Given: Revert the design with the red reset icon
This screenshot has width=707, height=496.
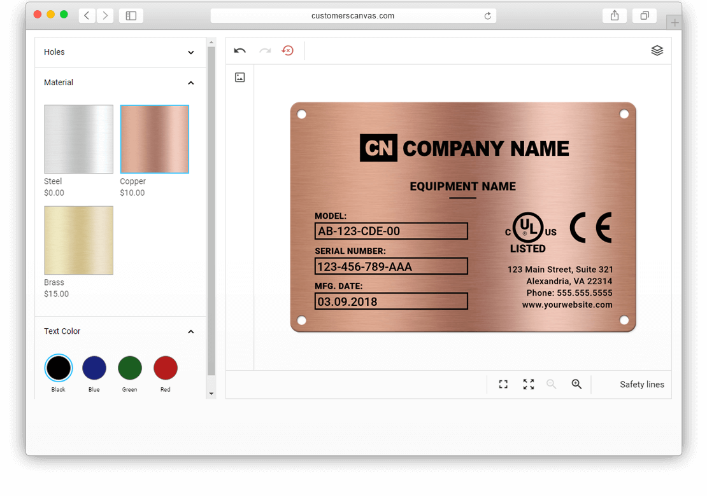Looking at the screenshot, I should pyautogui.click(x=288, y=50).
